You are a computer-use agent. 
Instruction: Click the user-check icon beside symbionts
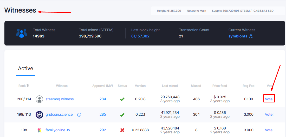[251, 36]
